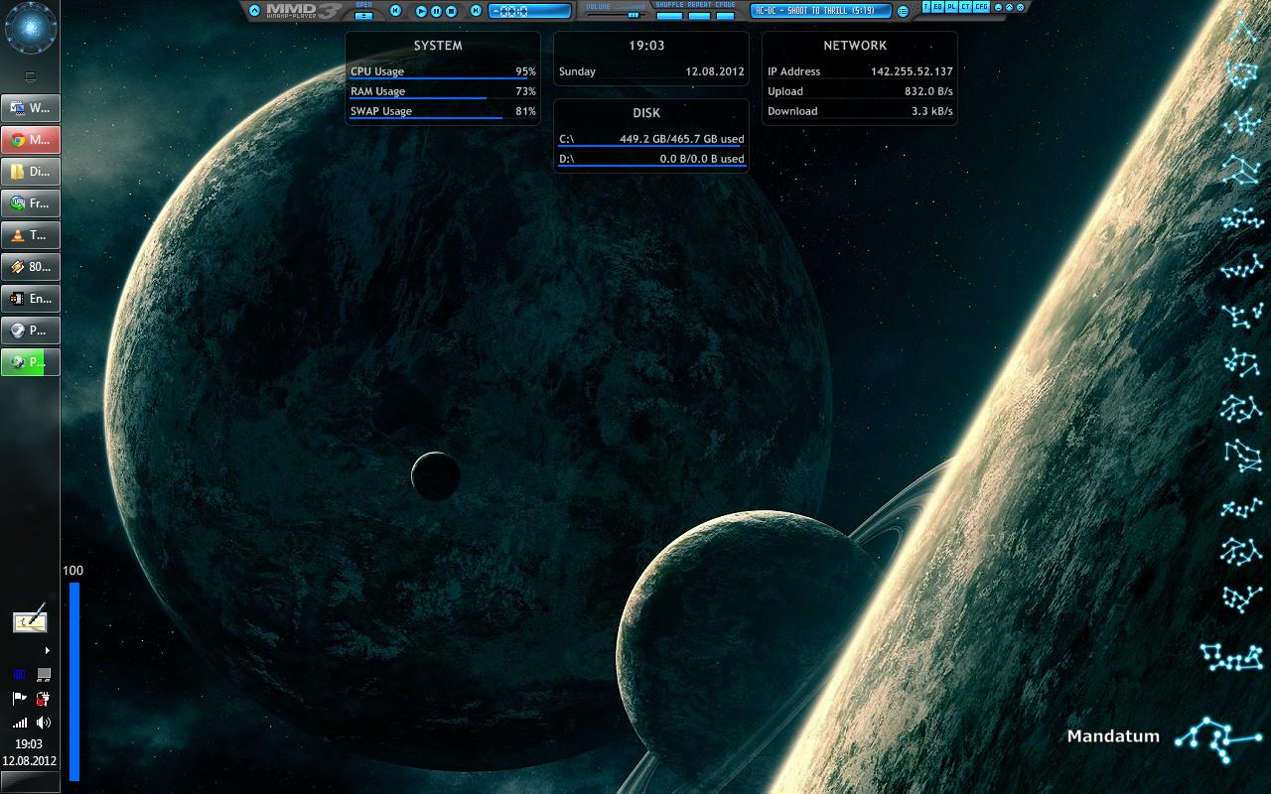Viewport: 1271px width, 794px height.
Task: Expand hidden tray icons with the arrow
Action: click(x=46, y=650)
